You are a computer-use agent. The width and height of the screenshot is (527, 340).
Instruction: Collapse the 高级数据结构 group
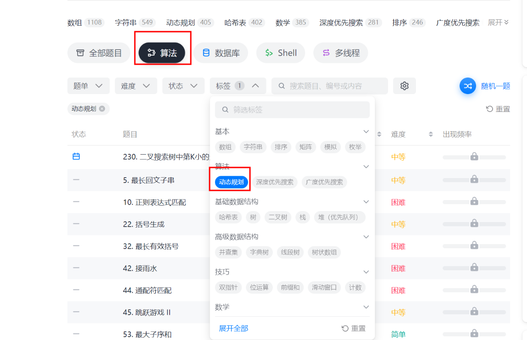(366, 237)
